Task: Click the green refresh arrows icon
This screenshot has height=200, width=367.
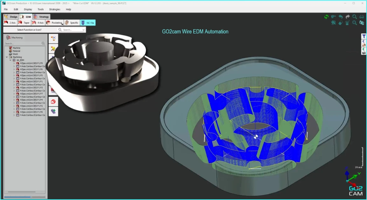Action: pos(326,17)
